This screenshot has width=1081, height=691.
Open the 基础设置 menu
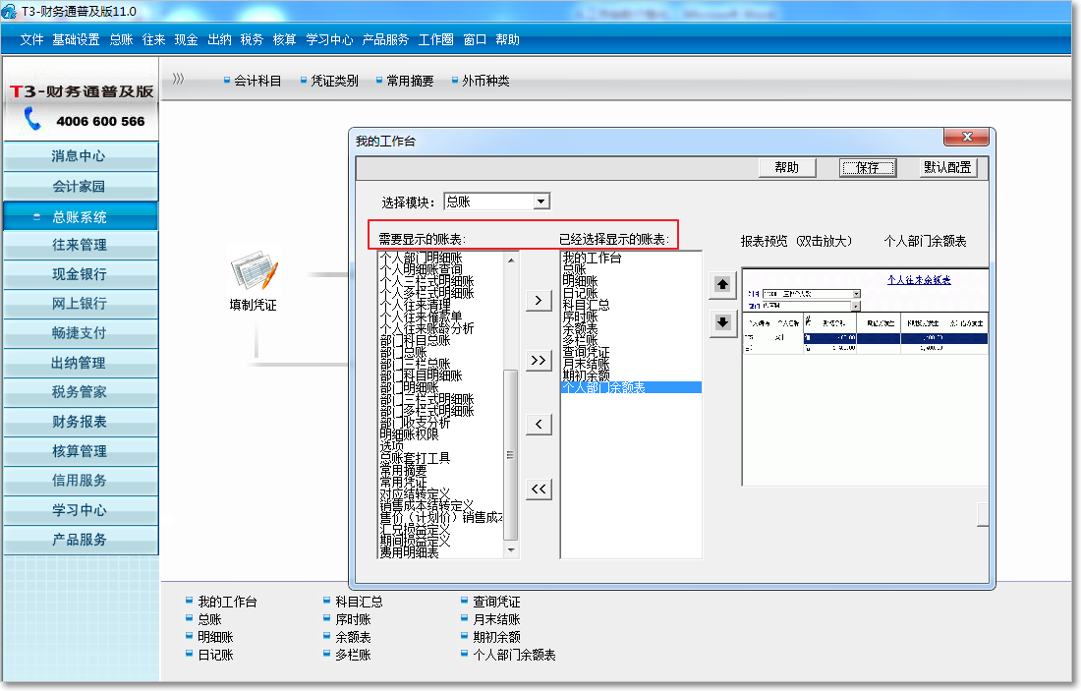coord(76,40)
